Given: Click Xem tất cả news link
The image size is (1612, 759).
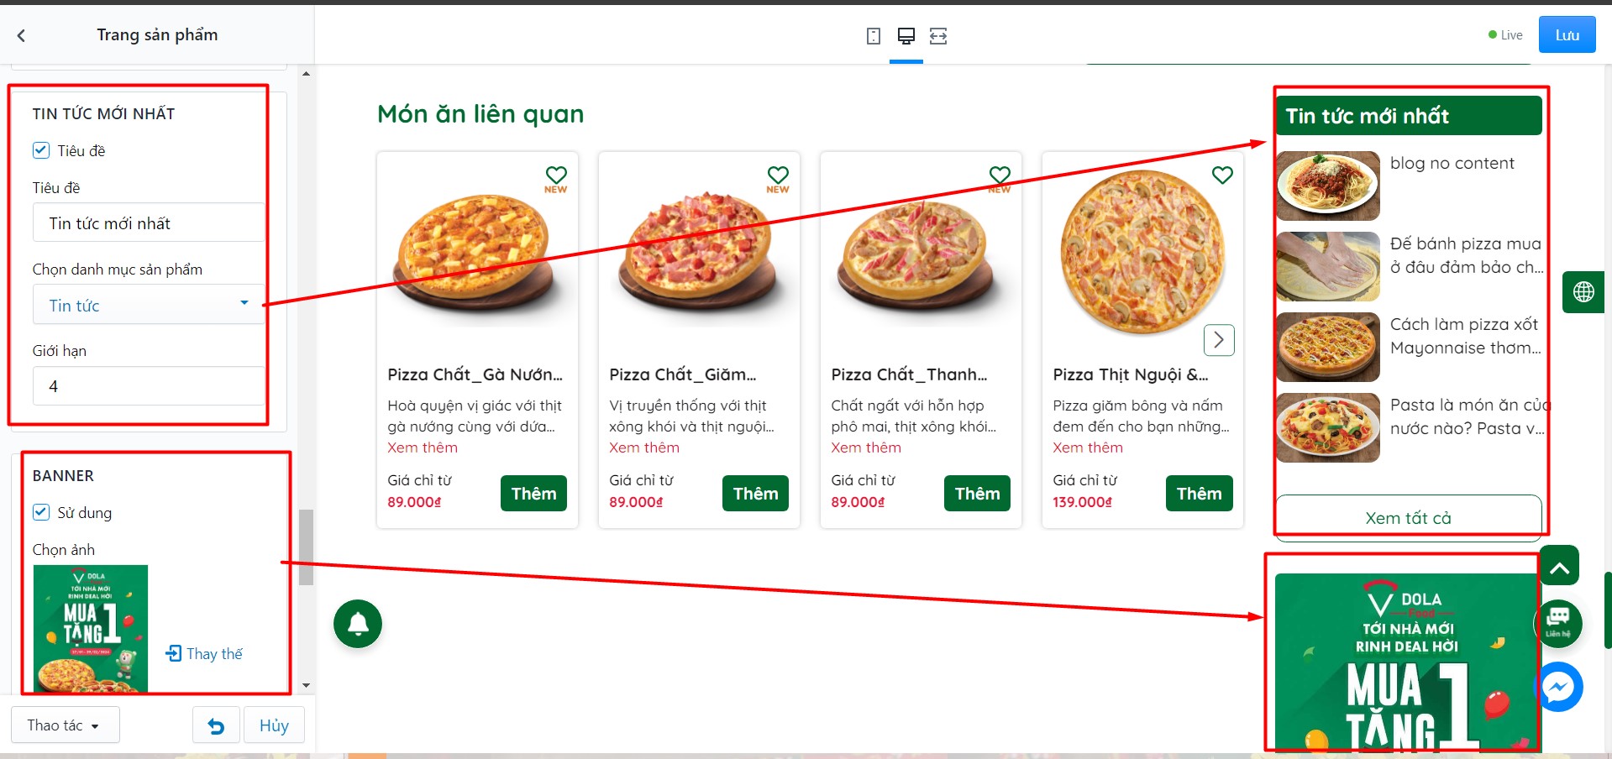Looking at the screenshot, I should click(1408, 518).
